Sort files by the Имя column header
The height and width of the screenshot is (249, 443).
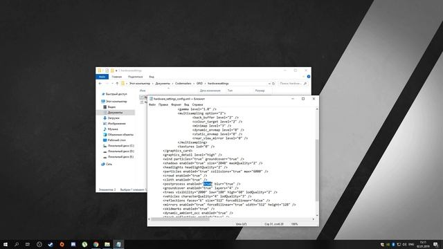[143, 91]
